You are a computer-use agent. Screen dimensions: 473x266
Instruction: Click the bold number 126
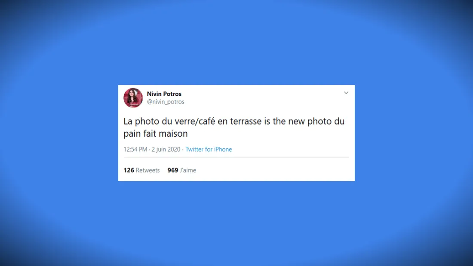129,170
